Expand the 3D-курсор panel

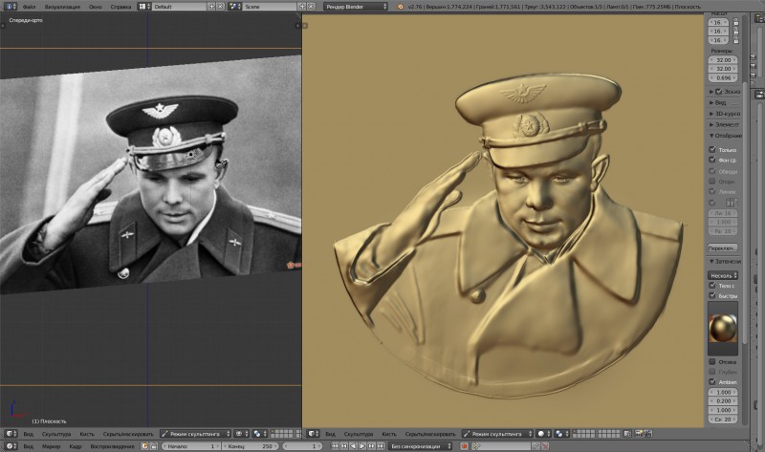click(x=725, y=114)
